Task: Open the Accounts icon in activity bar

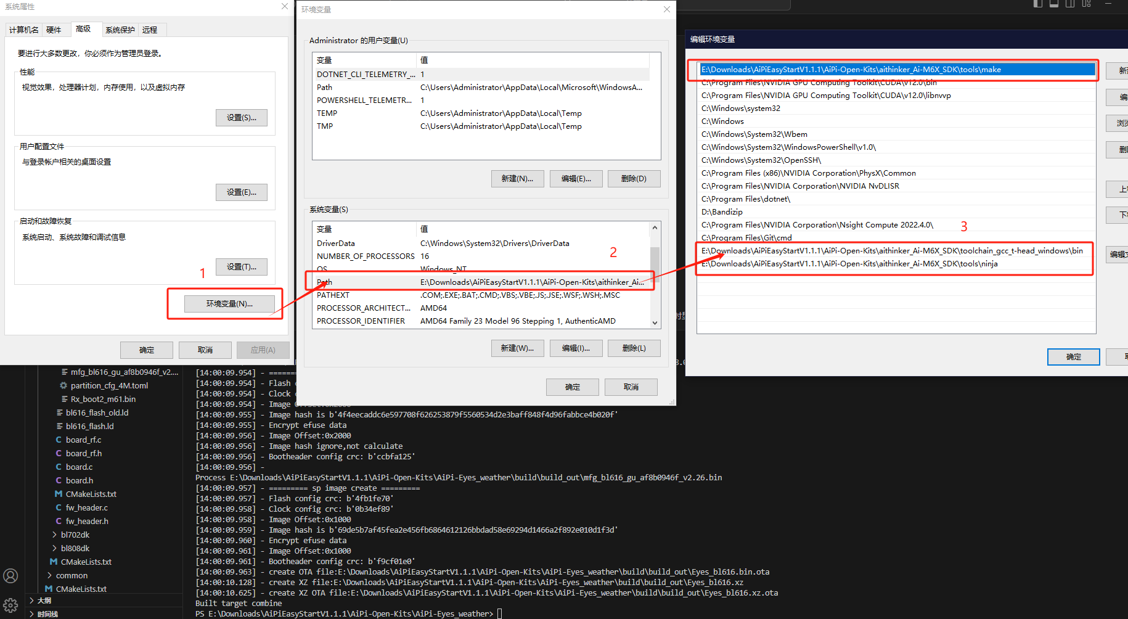Action: point(10,576)
